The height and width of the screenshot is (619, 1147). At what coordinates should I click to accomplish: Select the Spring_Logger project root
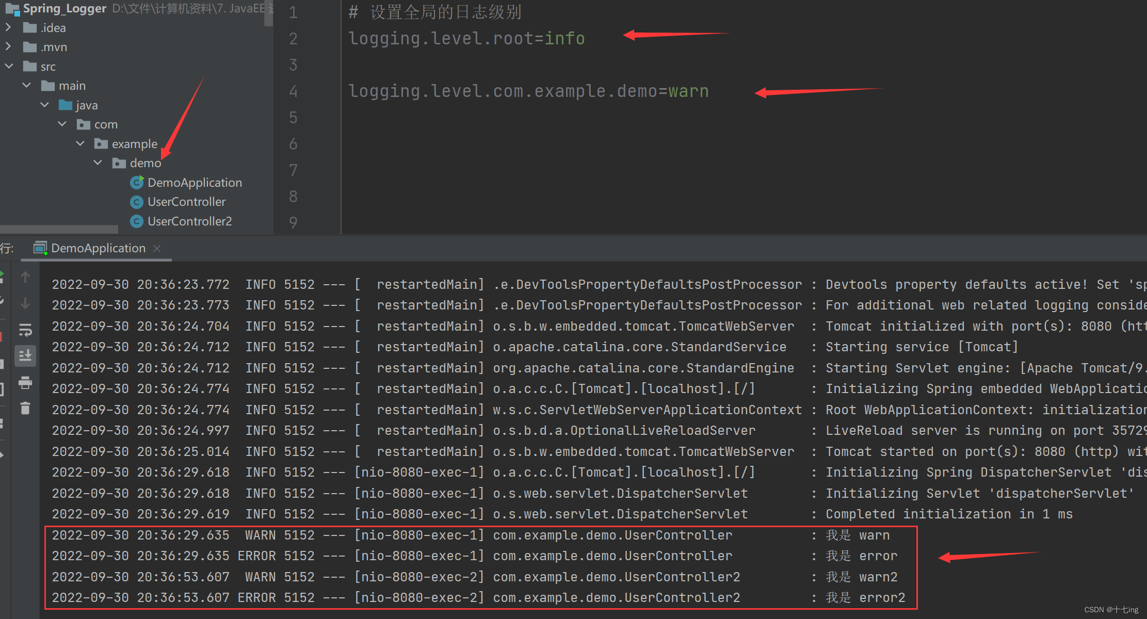64,8
